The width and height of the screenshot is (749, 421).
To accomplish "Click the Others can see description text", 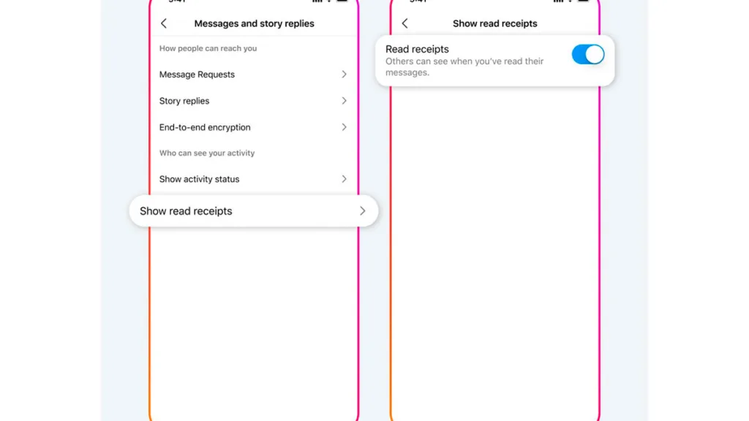I will click(x=464, y=67).
